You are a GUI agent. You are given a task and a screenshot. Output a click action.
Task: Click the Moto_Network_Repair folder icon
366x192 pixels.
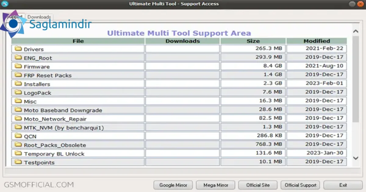pos(19,119)
